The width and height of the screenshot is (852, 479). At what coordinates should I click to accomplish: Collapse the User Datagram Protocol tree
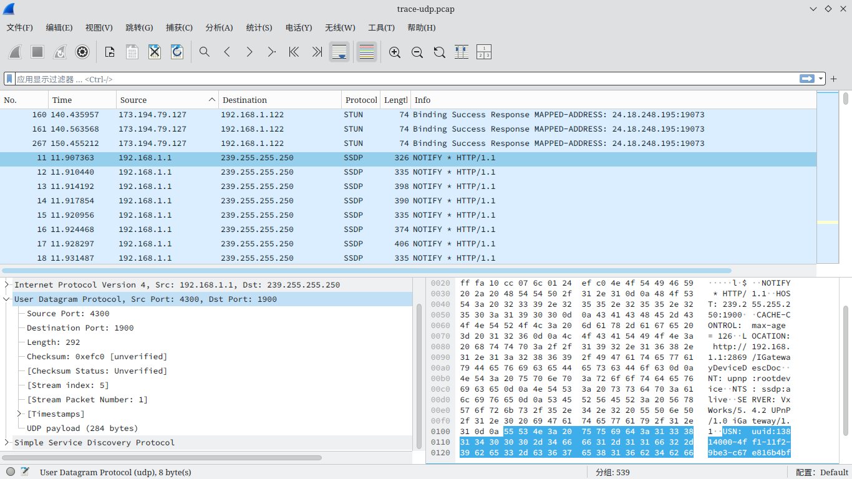7,299
